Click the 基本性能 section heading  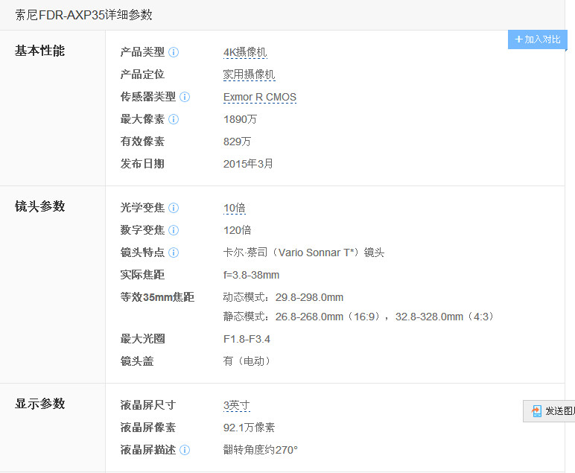[39, 51]
